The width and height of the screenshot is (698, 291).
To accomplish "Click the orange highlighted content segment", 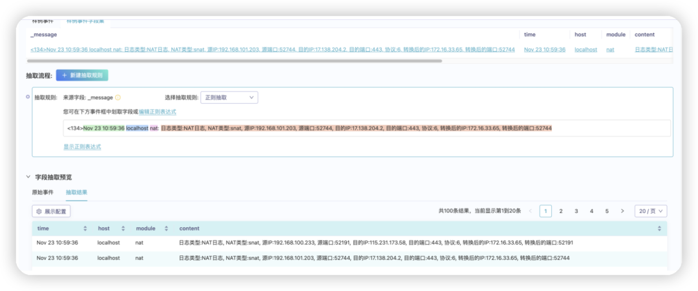I will [x=356, y=128].
